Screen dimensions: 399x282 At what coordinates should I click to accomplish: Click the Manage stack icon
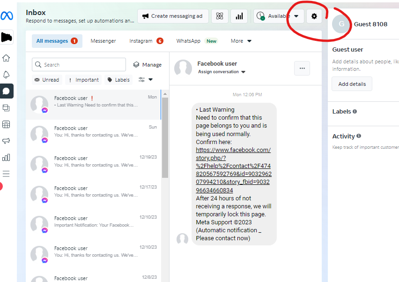[x=136, y=64]
